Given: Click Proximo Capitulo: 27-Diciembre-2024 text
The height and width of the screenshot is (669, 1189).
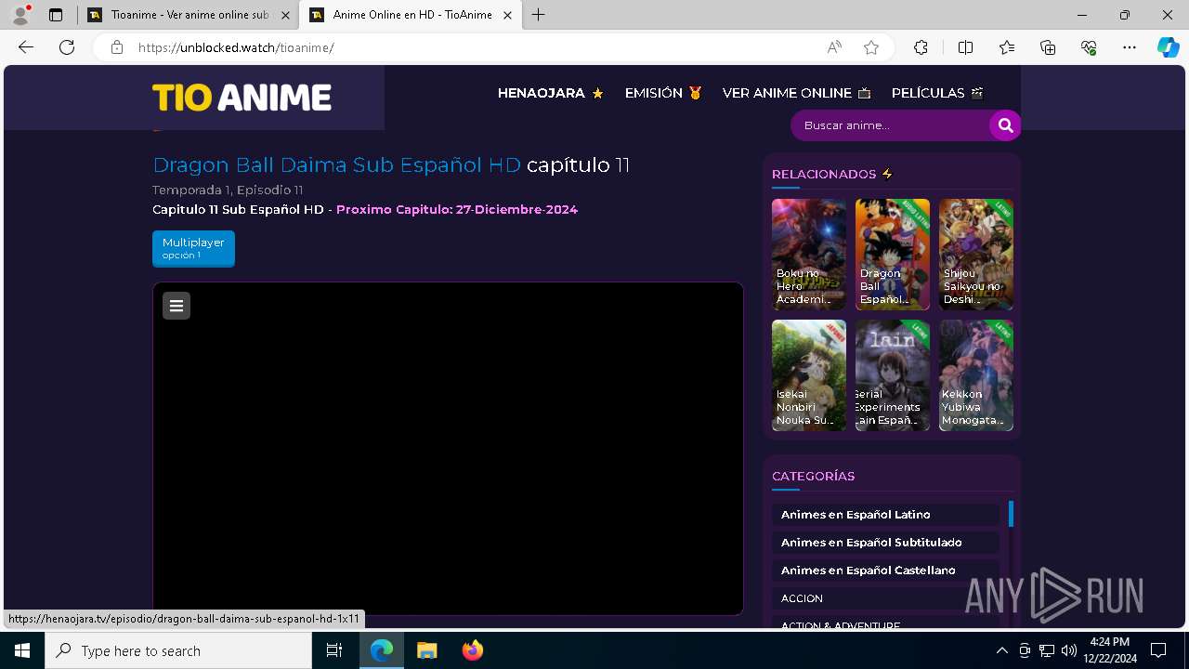Looking at the screenshot, I should click(457, 210).
